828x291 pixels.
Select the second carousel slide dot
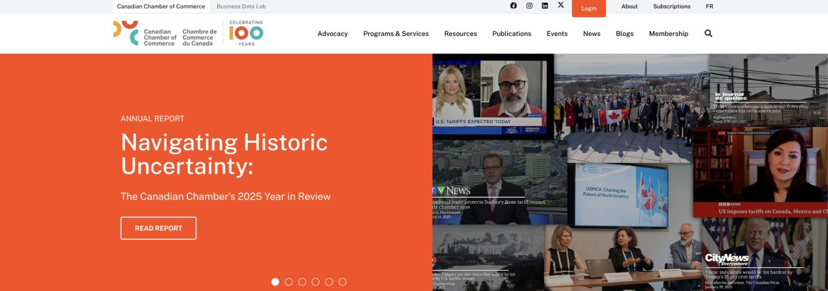[x=289, y=282]
